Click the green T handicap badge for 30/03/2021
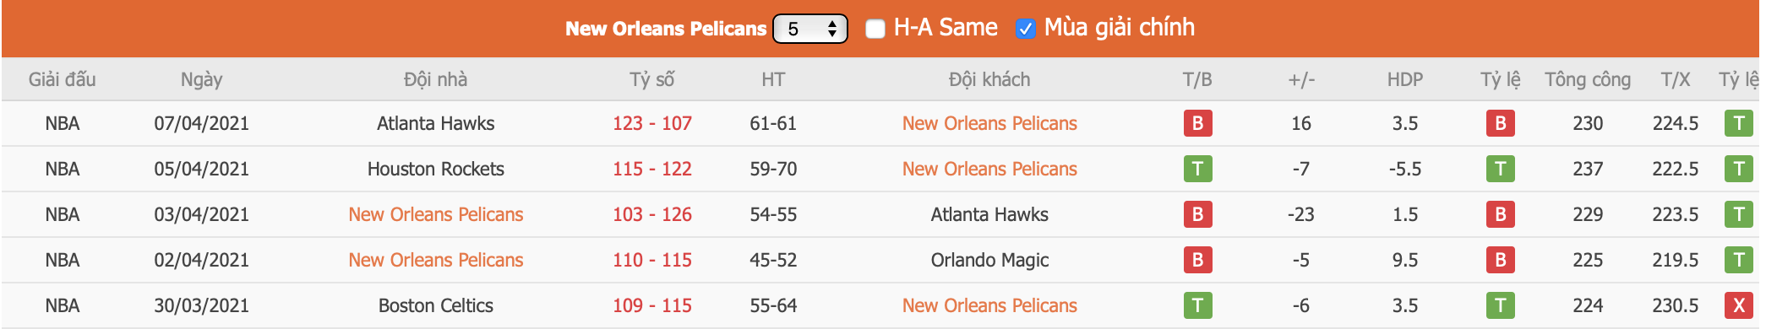Screen dimensions: 1766x329 [1500, 306]
